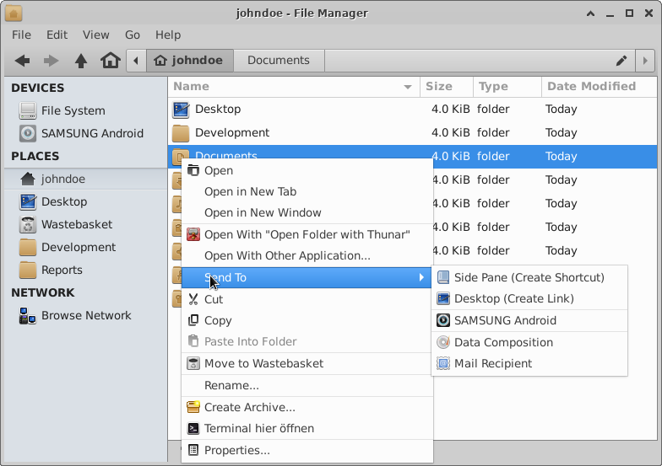The height and width of the screenshot is (466, 662).
Task: Choose Open from the context menu
Action: [x=307, y=170]
